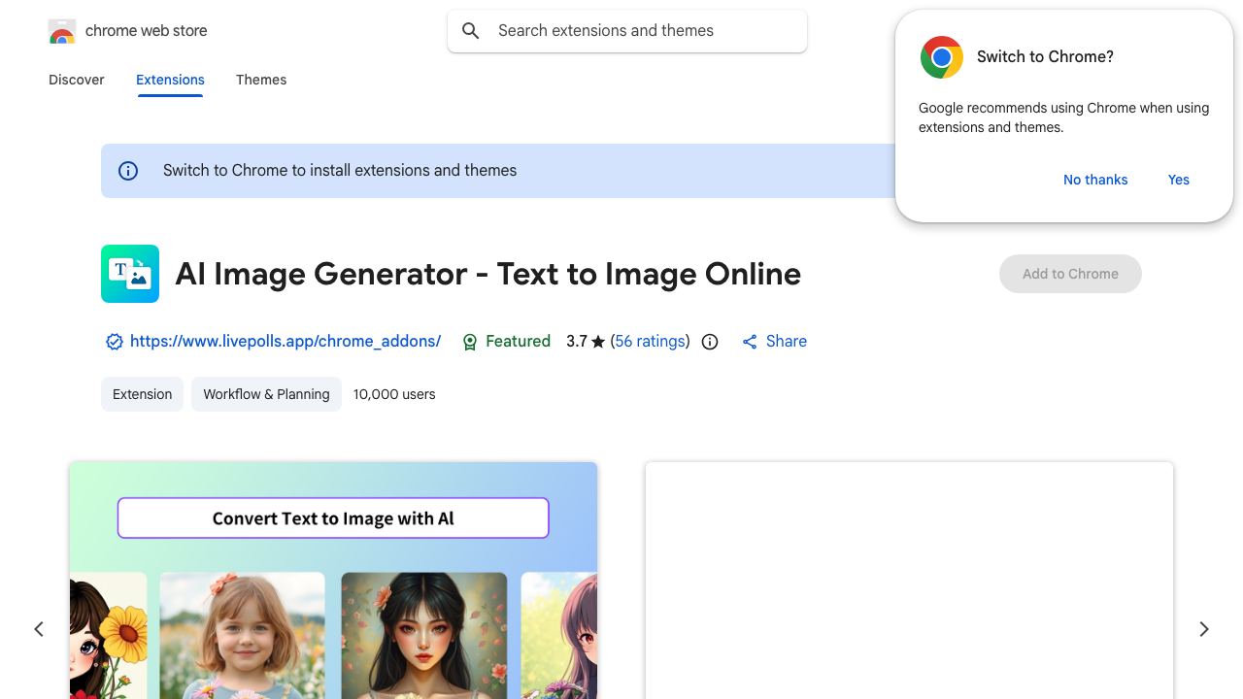This screenshot has height=699, width=1243.
Task: Open the livepolls.app chrome_addons link
Action: click(x=286, y=342)
